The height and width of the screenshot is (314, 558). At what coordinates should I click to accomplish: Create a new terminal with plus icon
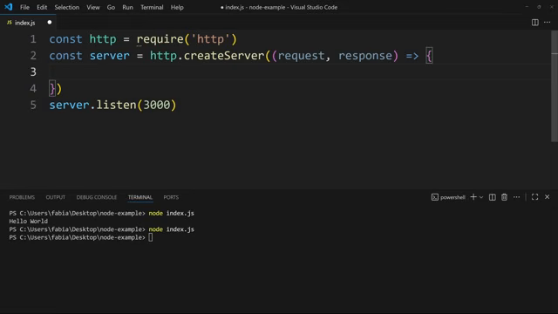[473, 197]
